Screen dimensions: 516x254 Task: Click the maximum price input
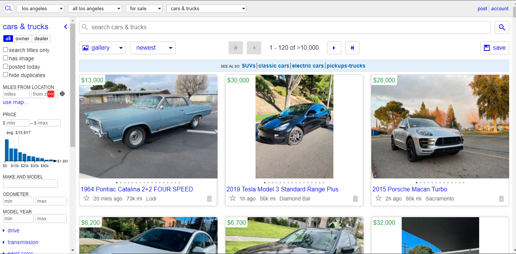coord(49,123)
